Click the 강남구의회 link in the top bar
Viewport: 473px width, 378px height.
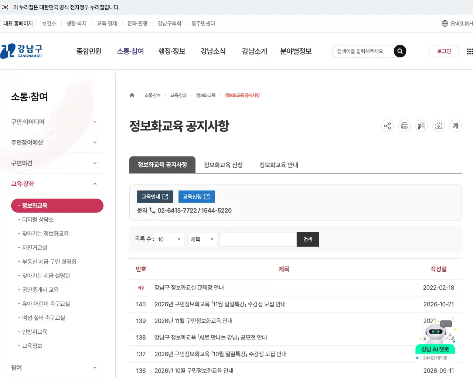(x=170, y=24)
